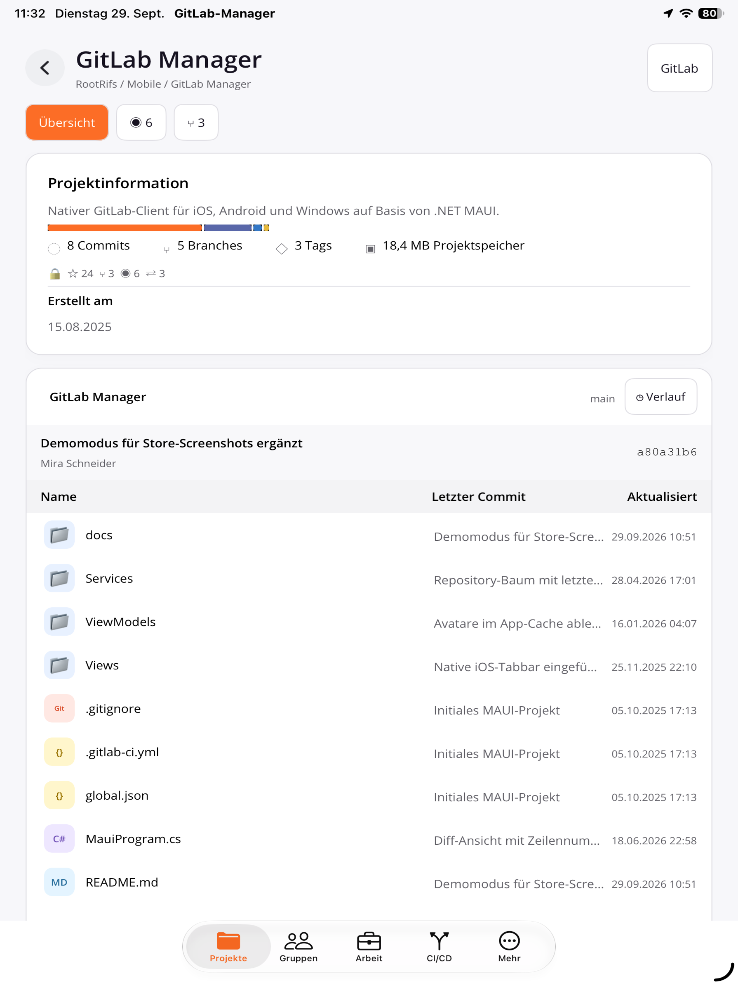Click the Git icon of .gitignore
Screen dimensions: 738x985
pos(59,708)
